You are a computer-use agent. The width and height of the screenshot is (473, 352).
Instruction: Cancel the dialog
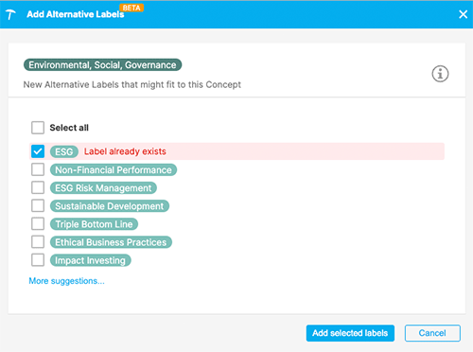pyautogui.click(x=432, y=333)
